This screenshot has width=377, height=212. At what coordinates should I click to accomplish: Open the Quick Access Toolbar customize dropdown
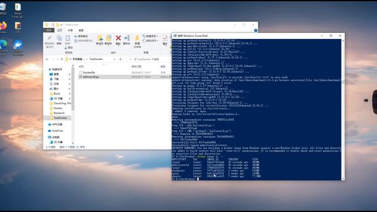[61, 25]
